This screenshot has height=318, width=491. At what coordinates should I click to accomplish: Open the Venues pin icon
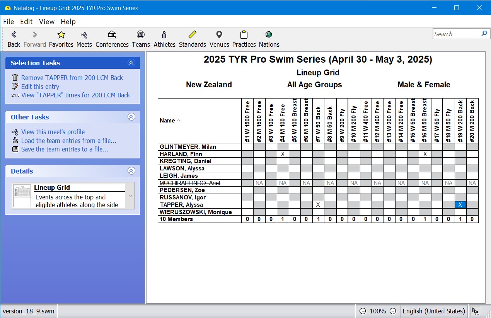click(219, 35)
